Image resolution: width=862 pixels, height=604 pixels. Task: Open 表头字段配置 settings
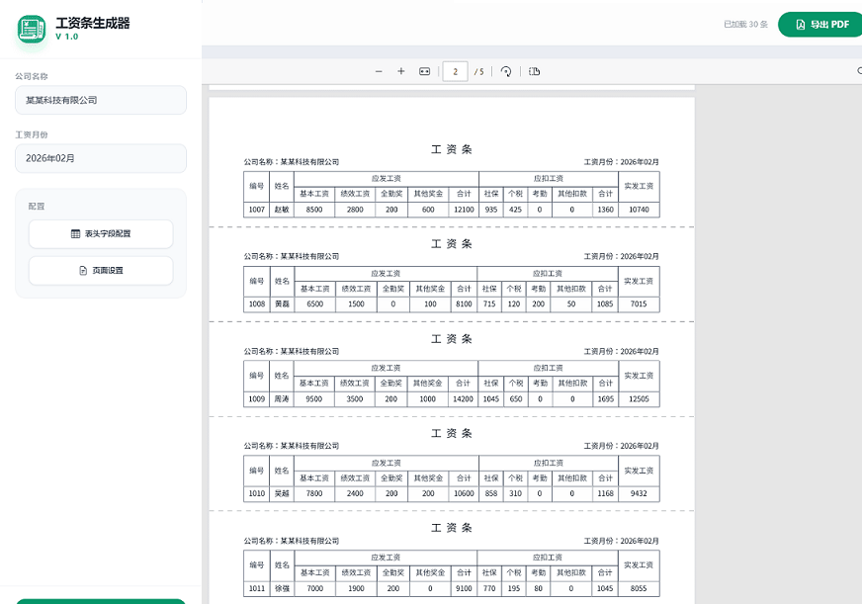pyautogui.click(x=101, y=234)
